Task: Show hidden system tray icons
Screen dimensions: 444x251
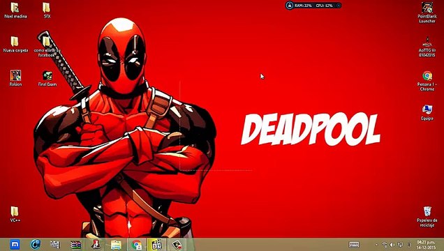Action: (x=376, y=245)
